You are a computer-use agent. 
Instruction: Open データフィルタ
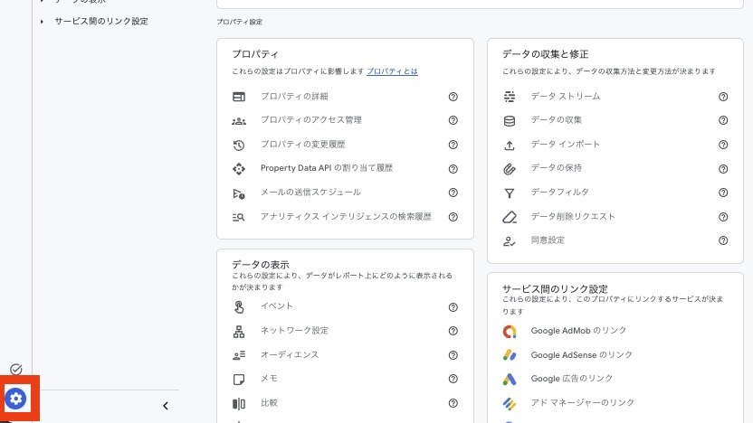tap(560, 192)
